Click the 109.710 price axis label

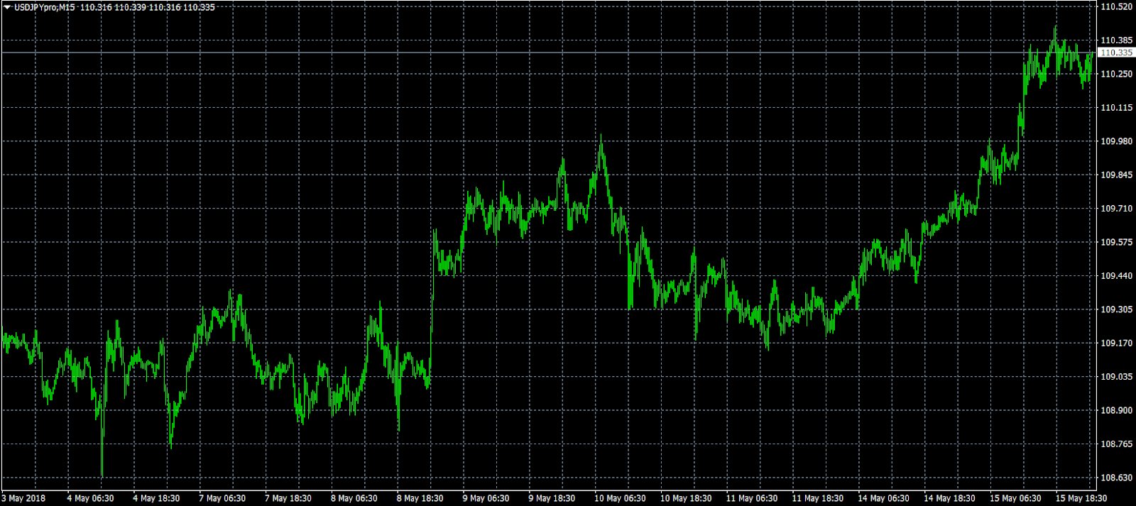(1116, 209)
